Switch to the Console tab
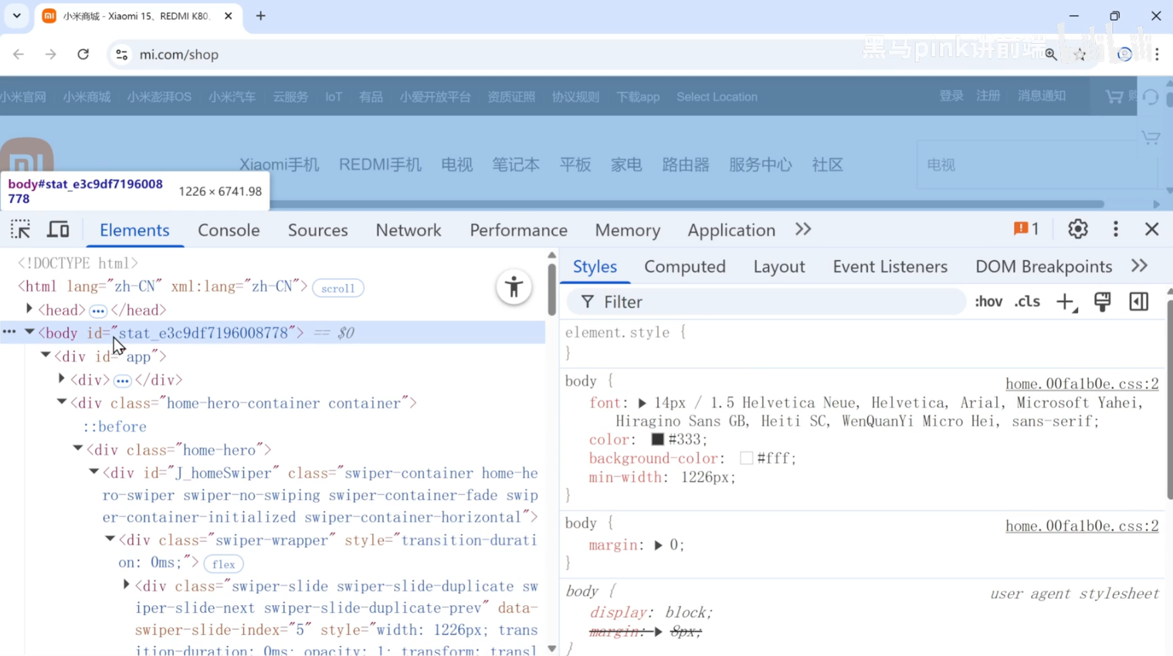1173x656 pixels. (229, 230)
